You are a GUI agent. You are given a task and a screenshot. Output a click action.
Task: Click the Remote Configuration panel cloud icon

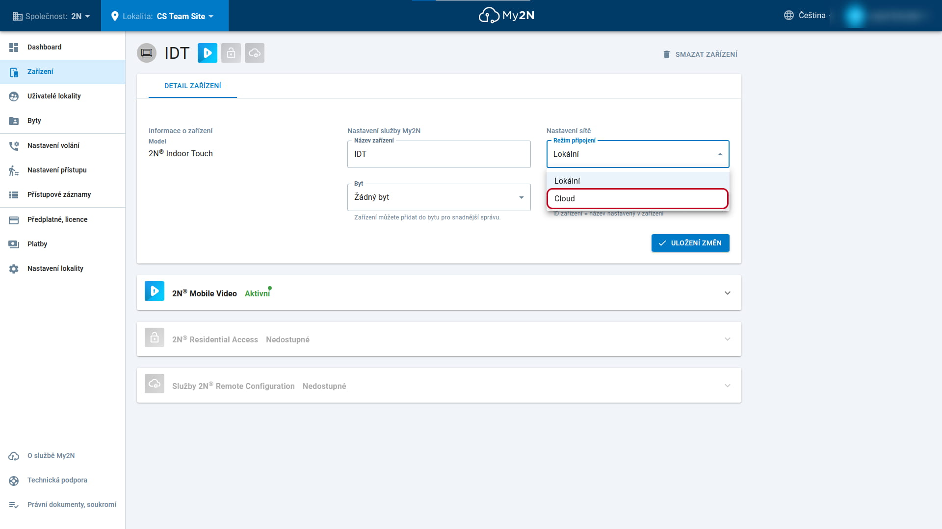tap(155, 384)
